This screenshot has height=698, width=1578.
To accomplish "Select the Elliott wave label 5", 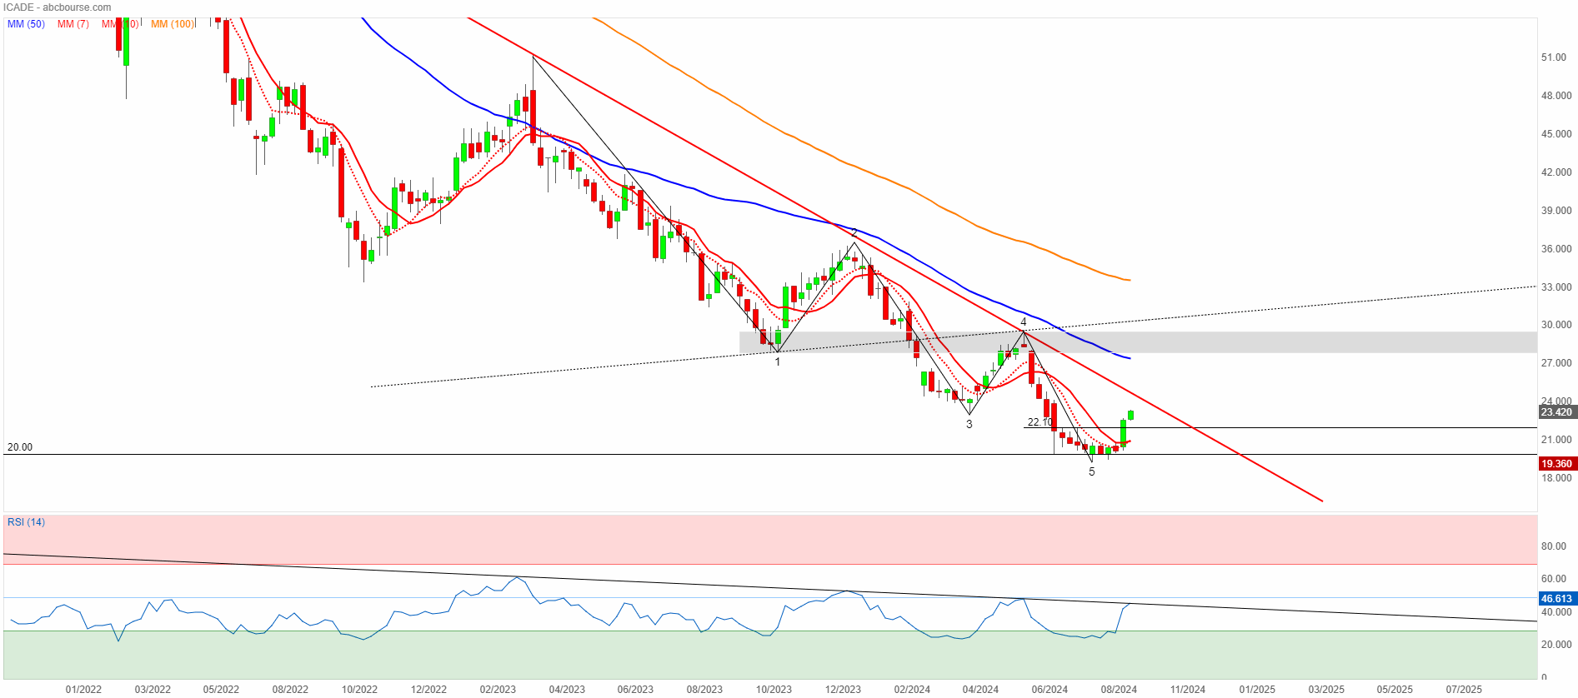I will point(1092,471).
